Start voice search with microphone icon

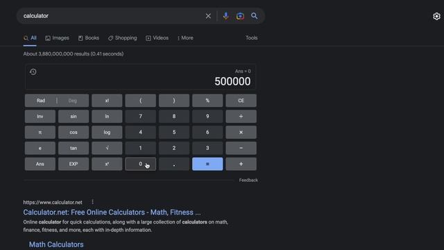[225, 16]
